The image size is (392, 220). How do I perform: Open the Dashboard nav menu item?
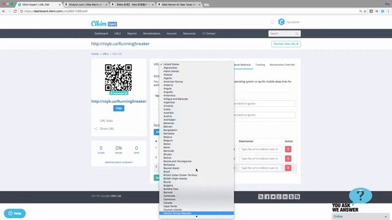point(101,34)
